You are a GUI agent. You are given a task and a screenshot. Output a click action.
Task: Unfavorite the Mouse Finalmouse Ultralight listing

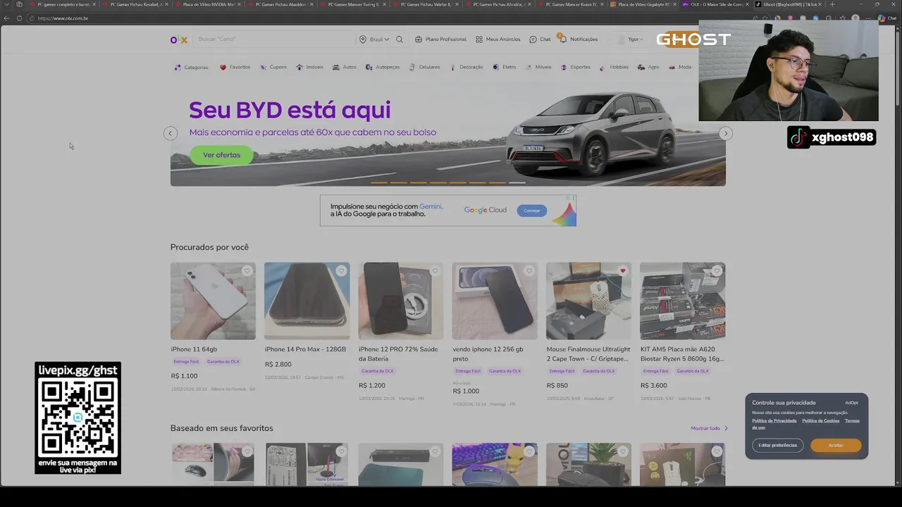(622, 271)
